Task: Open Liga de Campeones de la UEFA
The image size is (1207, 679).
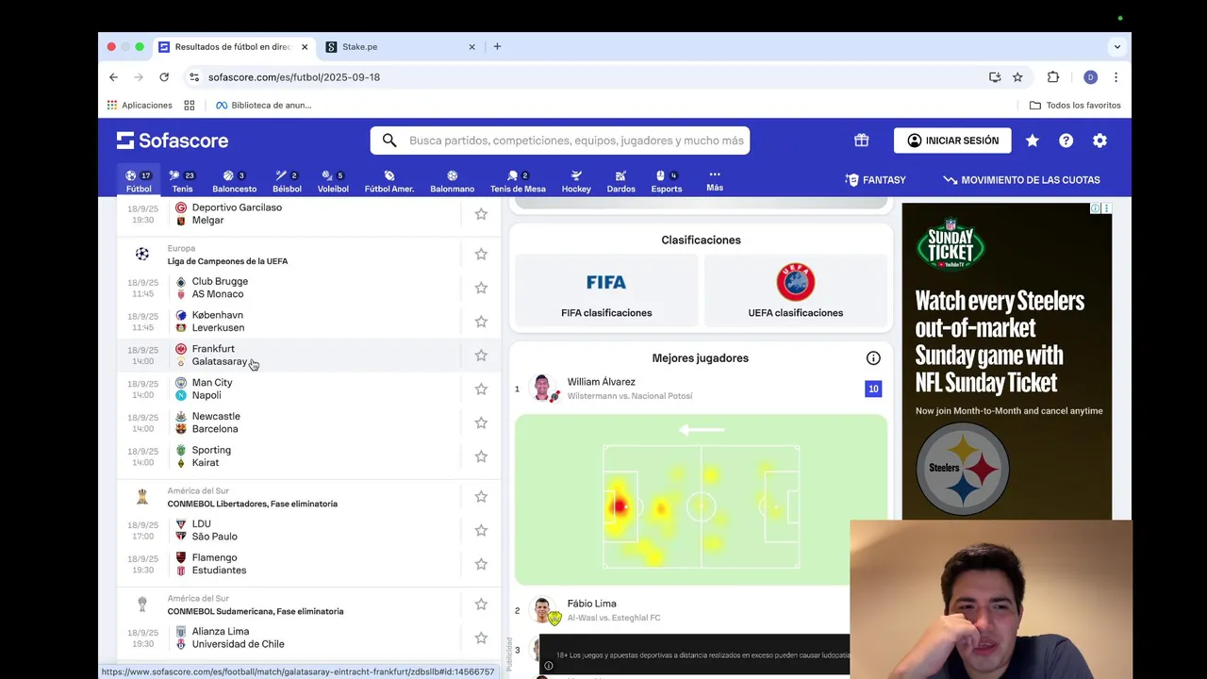Action: [227, 261]
